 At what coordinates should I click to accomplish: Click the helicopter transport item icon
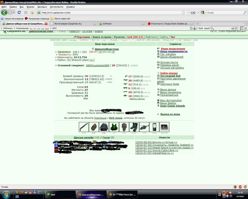[x=144, y=127]
